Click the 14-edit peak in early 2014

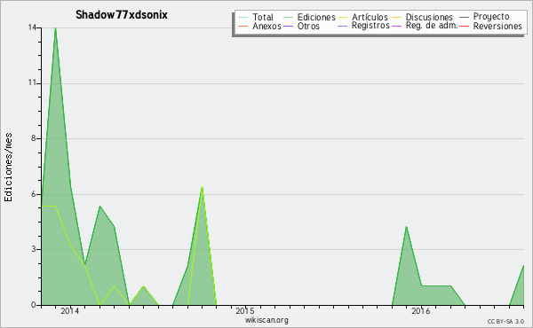tap(55, 28)
